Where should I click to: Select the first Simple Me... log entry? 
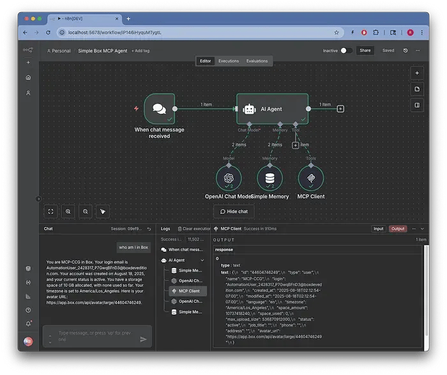click(188, 270)
